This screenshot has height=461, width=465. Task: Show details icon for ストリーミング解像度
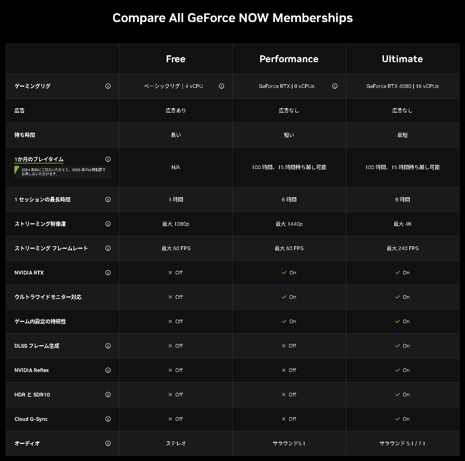pos(108,224)
